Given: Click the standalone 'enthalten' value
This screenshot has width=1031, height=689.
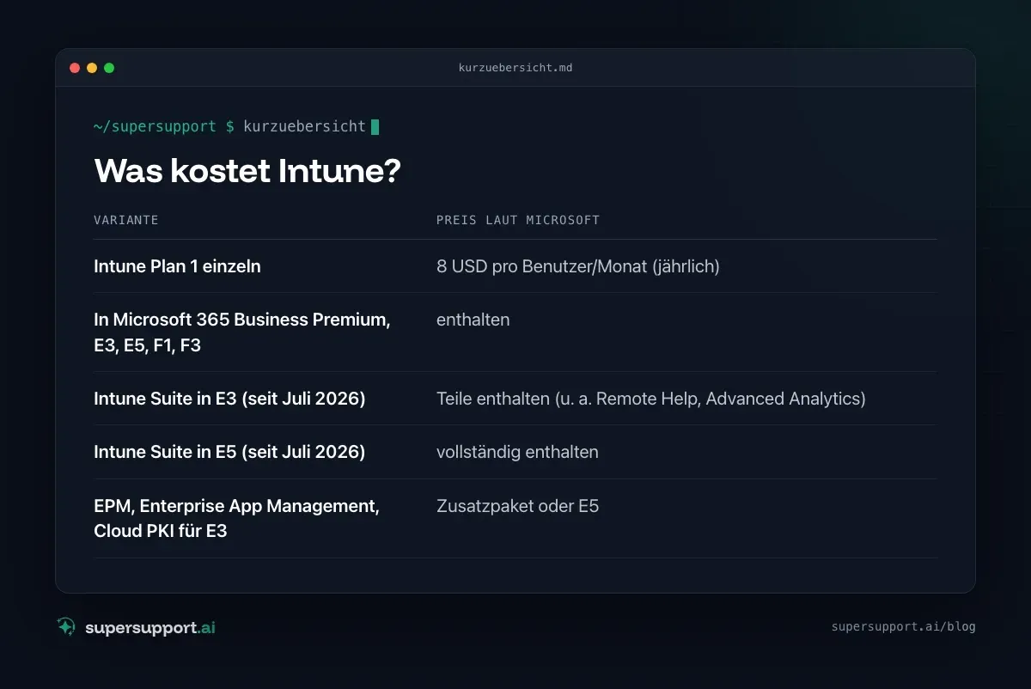Looking at the screenshot, I should point(473,320).
